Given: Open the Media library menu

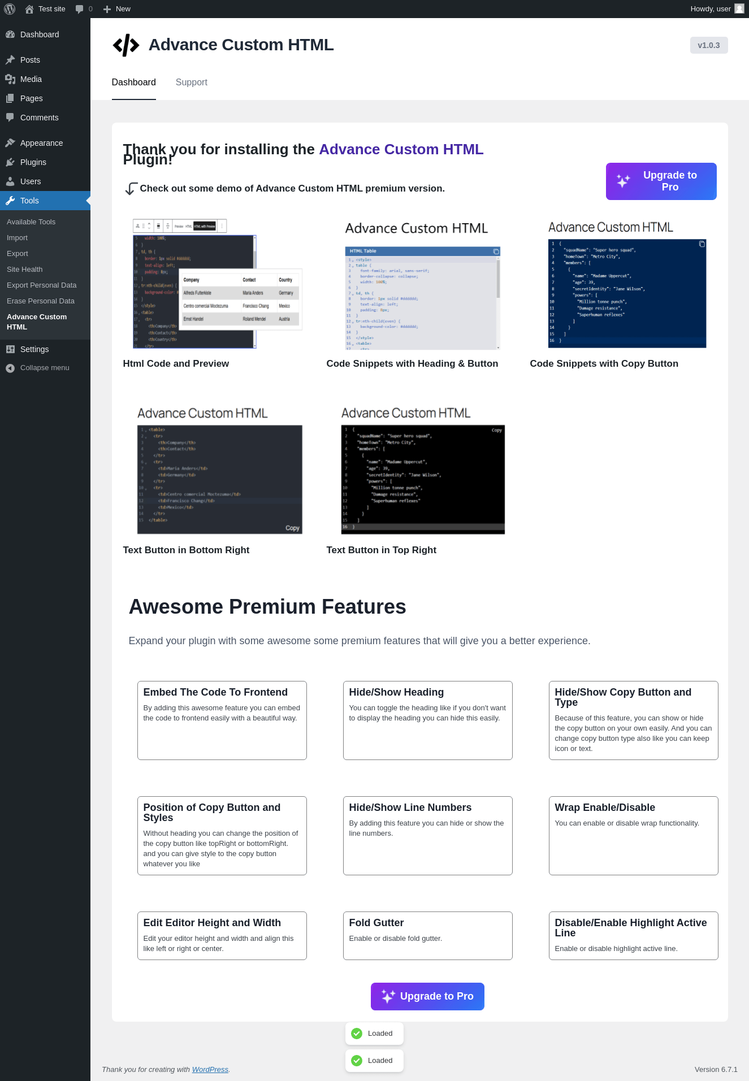Looking at the screenshot, I should (45, 79).
